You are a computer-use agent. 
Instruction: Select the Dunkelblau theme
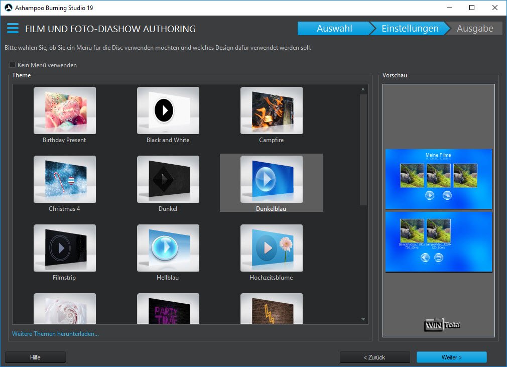tap(271, 179)
